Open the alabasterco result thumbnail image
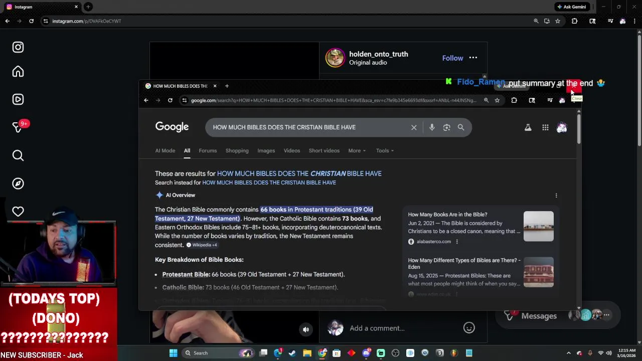This screenshot has height=361, width=642. (538, 226)
